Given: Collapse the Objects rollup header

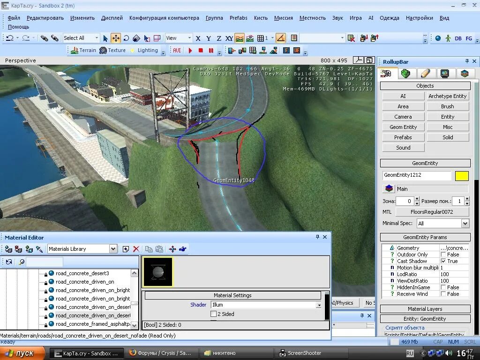Looking at the screenshot, I should pos(425,86).
